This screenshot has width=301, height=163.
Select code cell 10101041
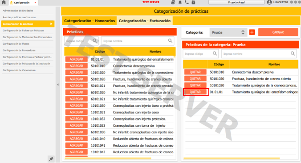98,145
